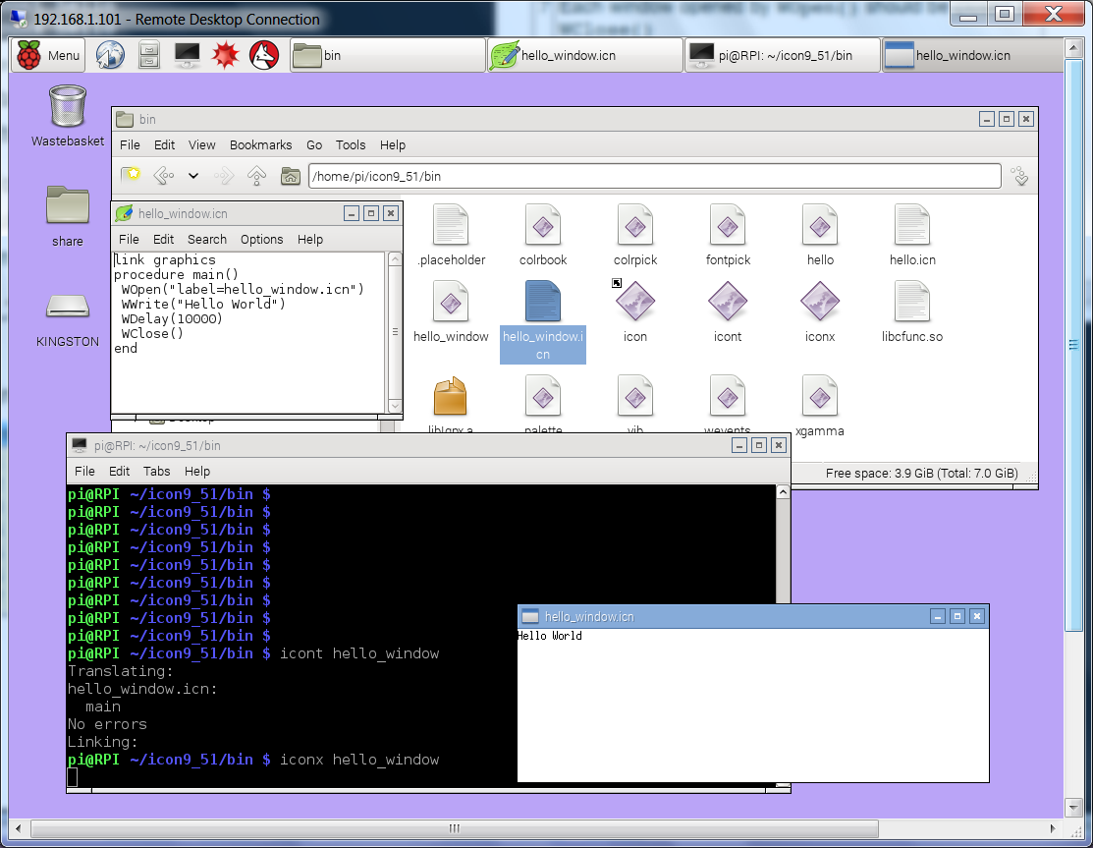
Task: Go to the parent folder using up arrow
Action: 256,176
